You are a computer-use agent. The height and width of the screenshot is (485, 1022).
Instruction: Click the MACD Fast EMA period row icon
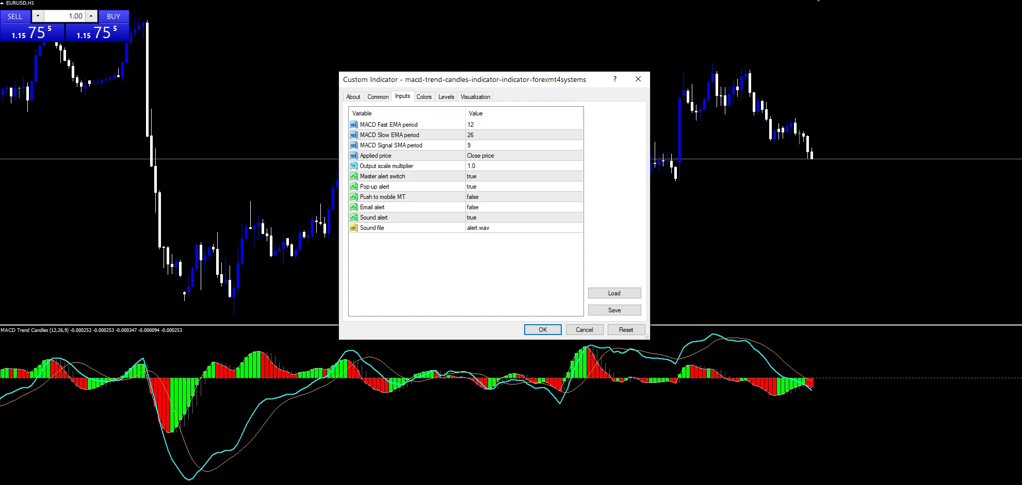(x=353, y=125)
